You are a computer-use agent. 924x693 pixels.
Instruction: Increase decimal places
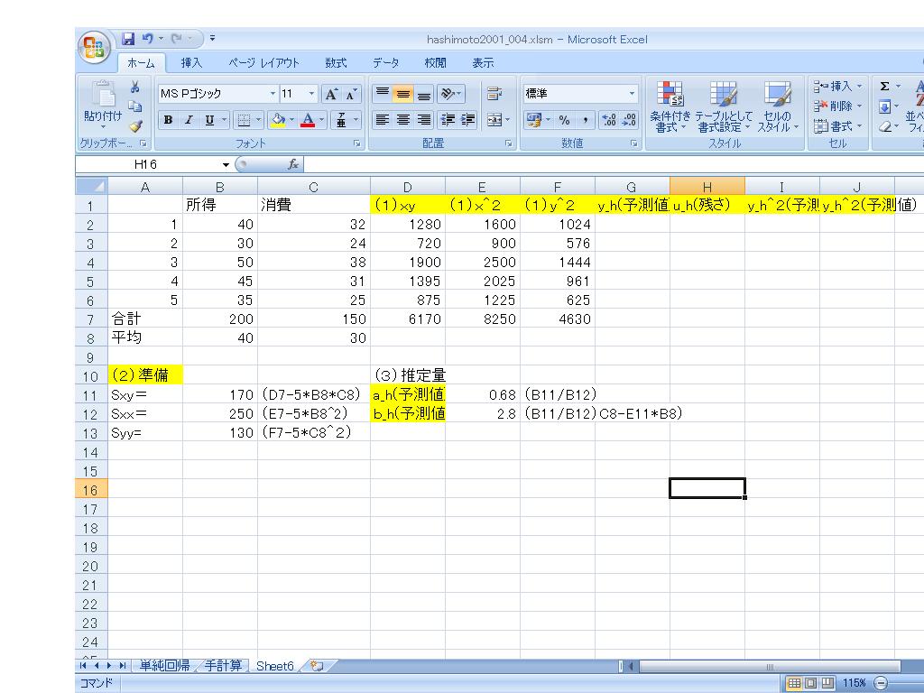pos(609,120)
